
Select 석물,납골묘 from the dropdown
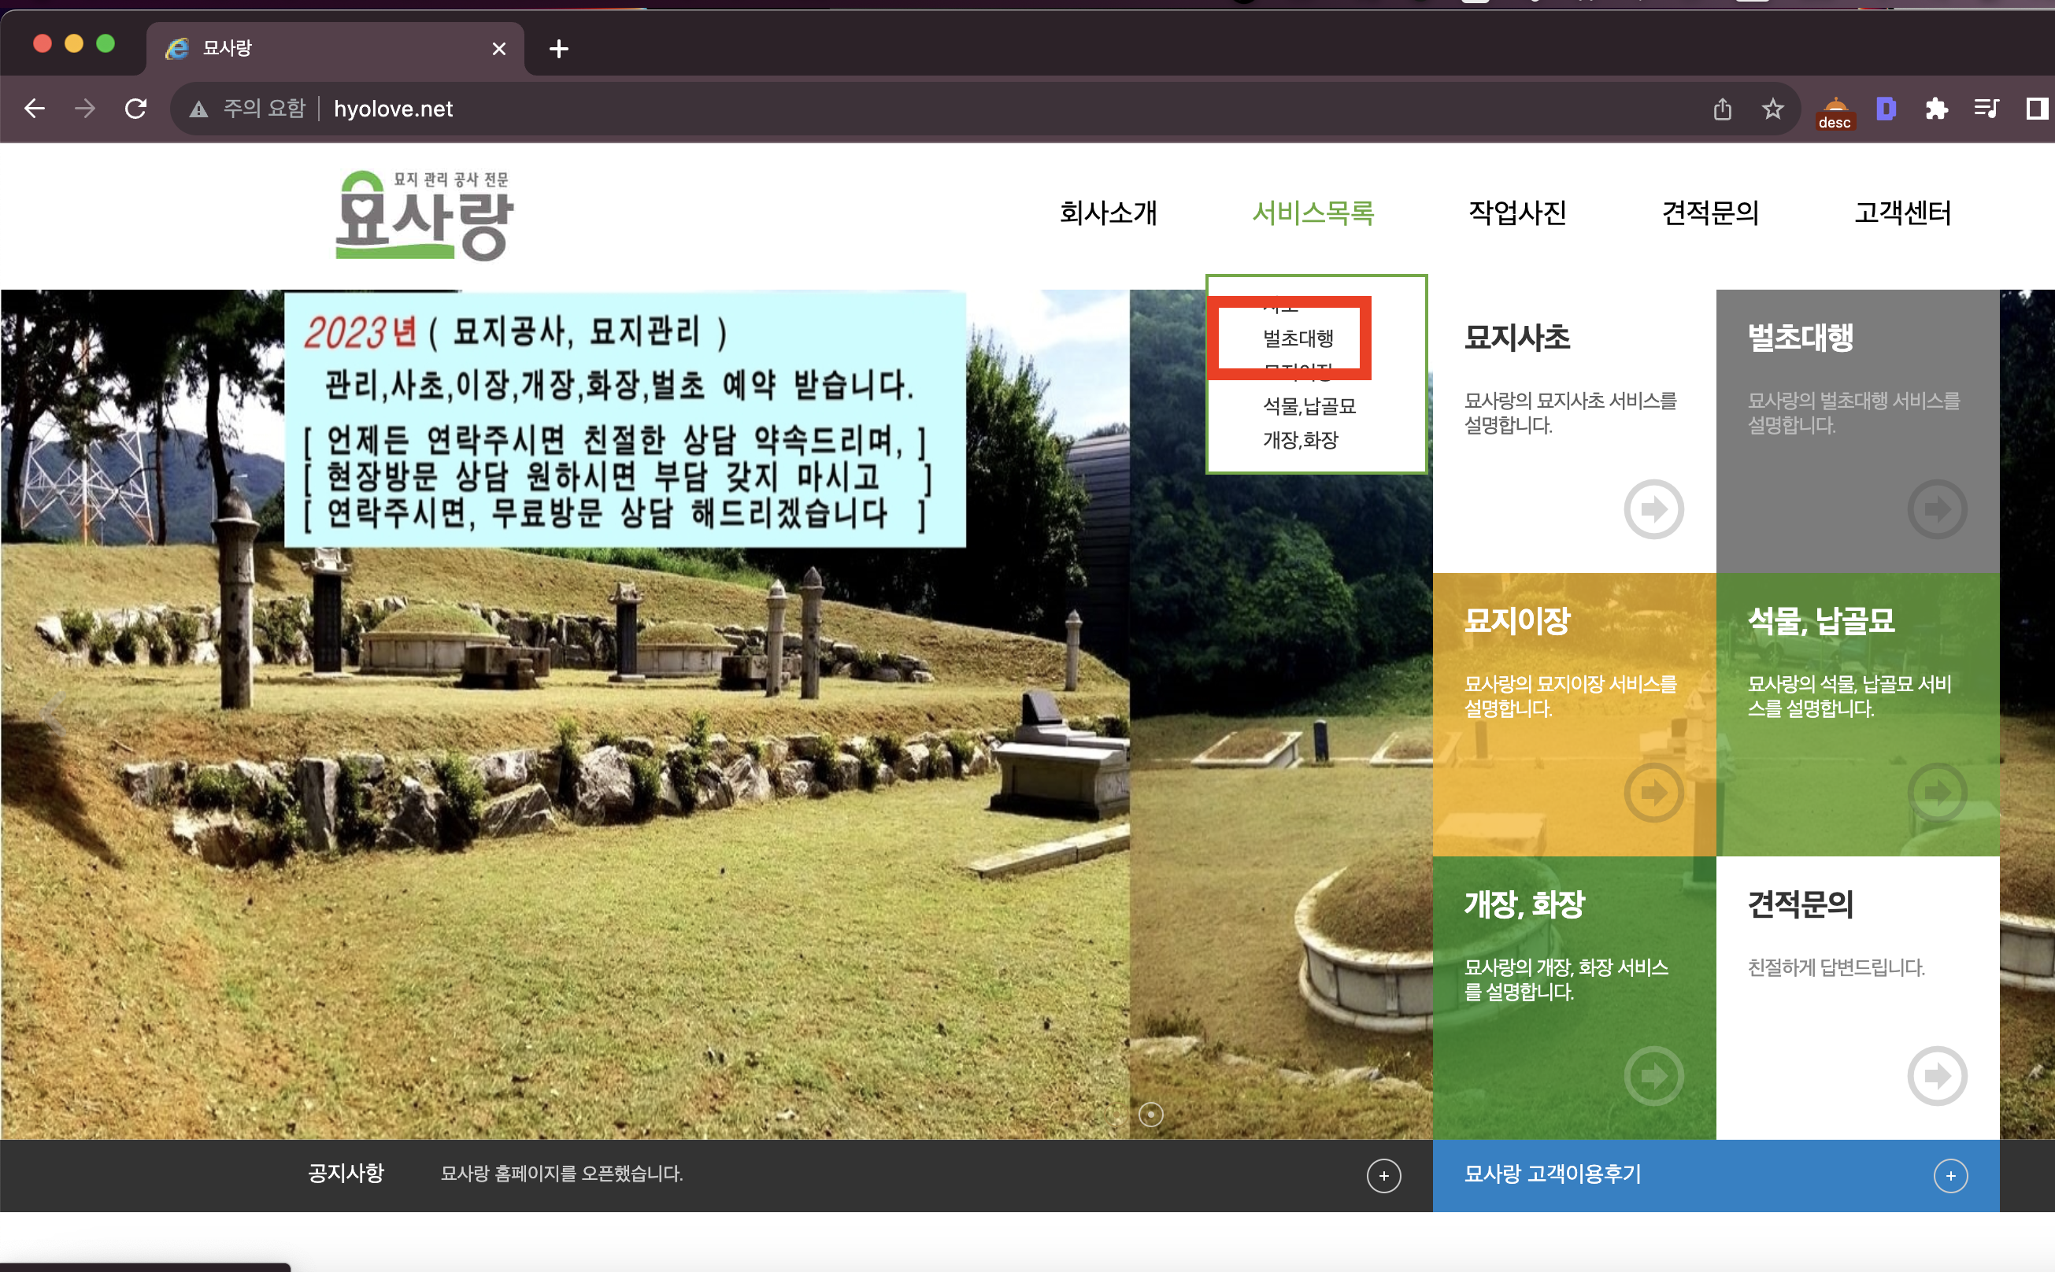tap(1309, 406)
